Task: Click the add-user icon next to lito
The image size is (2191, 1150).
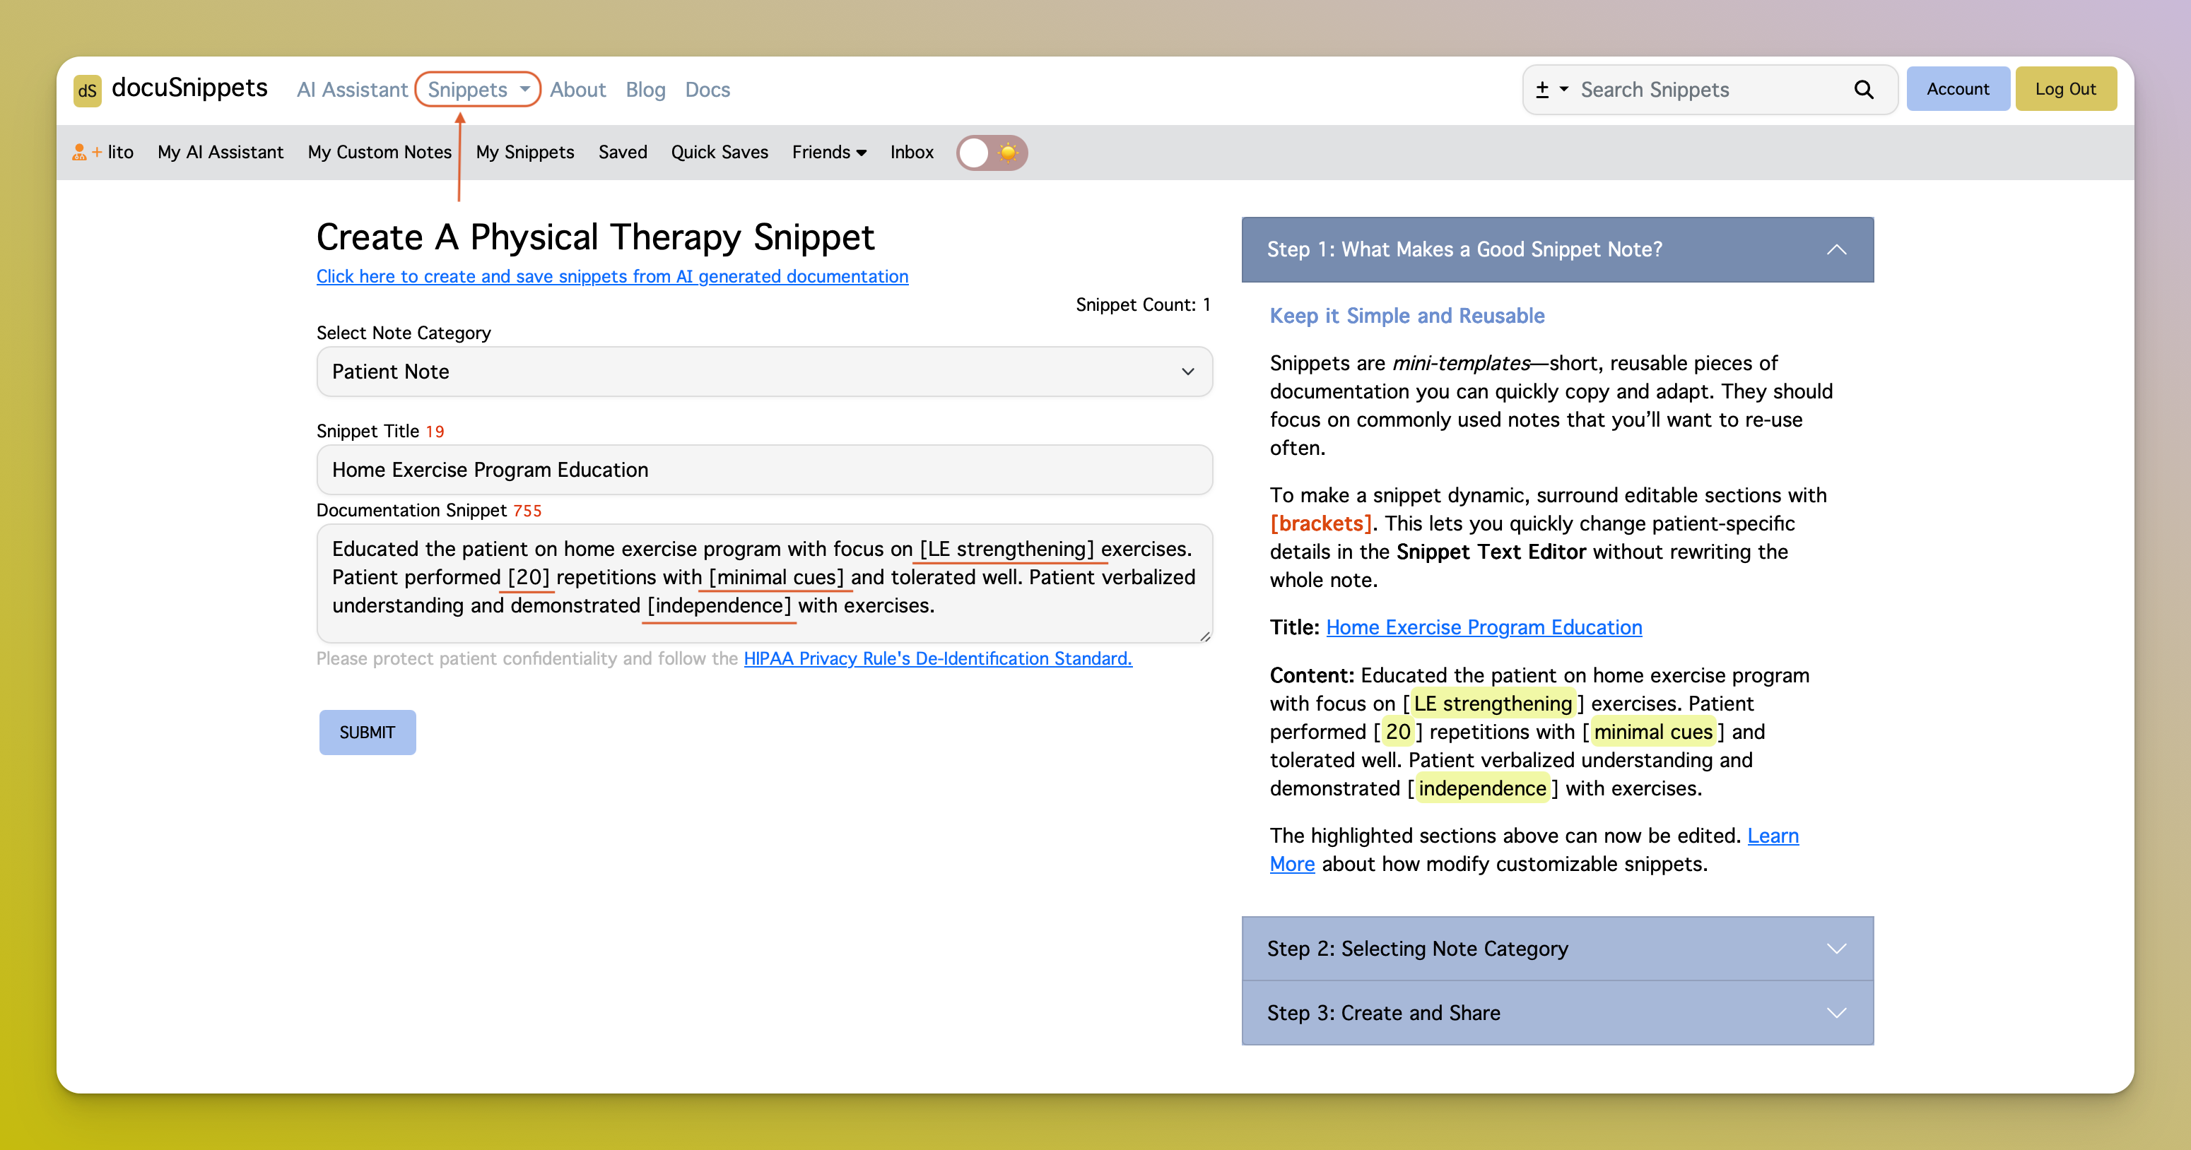Action: [80, 152]
